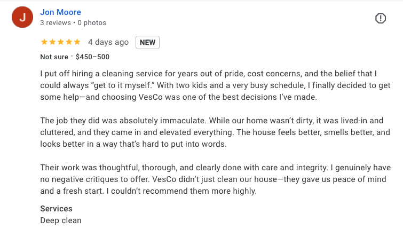Click the fourth rating star
This screenshot has height=229, width=403.
pyautogui.click(x=69, y=42)
